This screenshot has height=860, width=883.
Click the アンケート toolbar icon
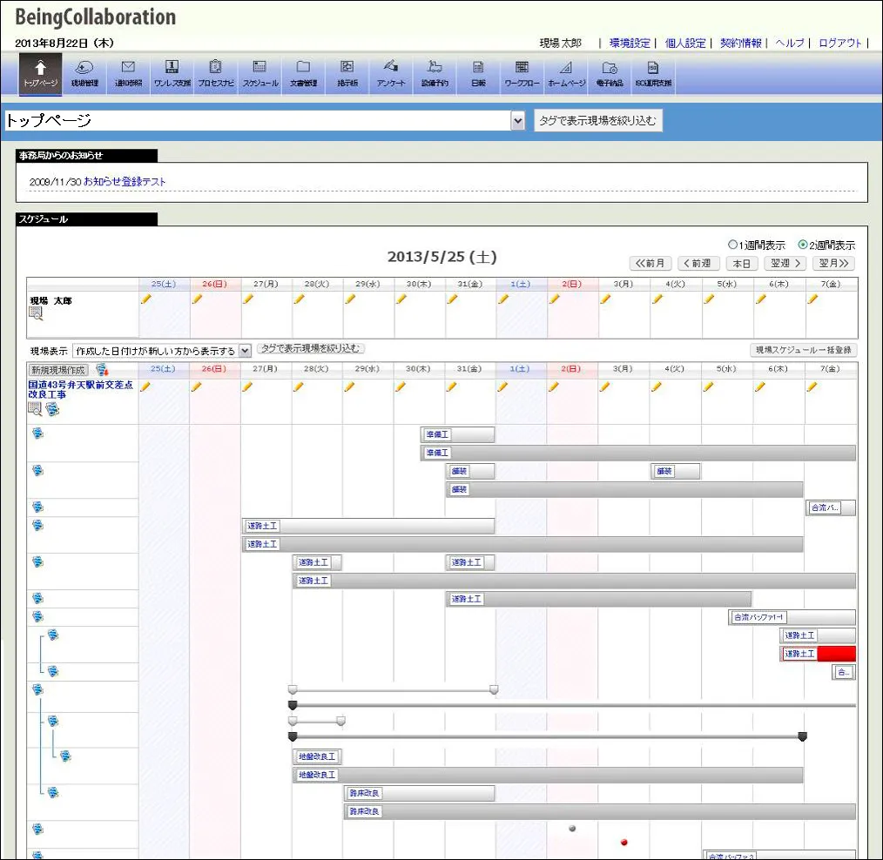coord(391,72)
